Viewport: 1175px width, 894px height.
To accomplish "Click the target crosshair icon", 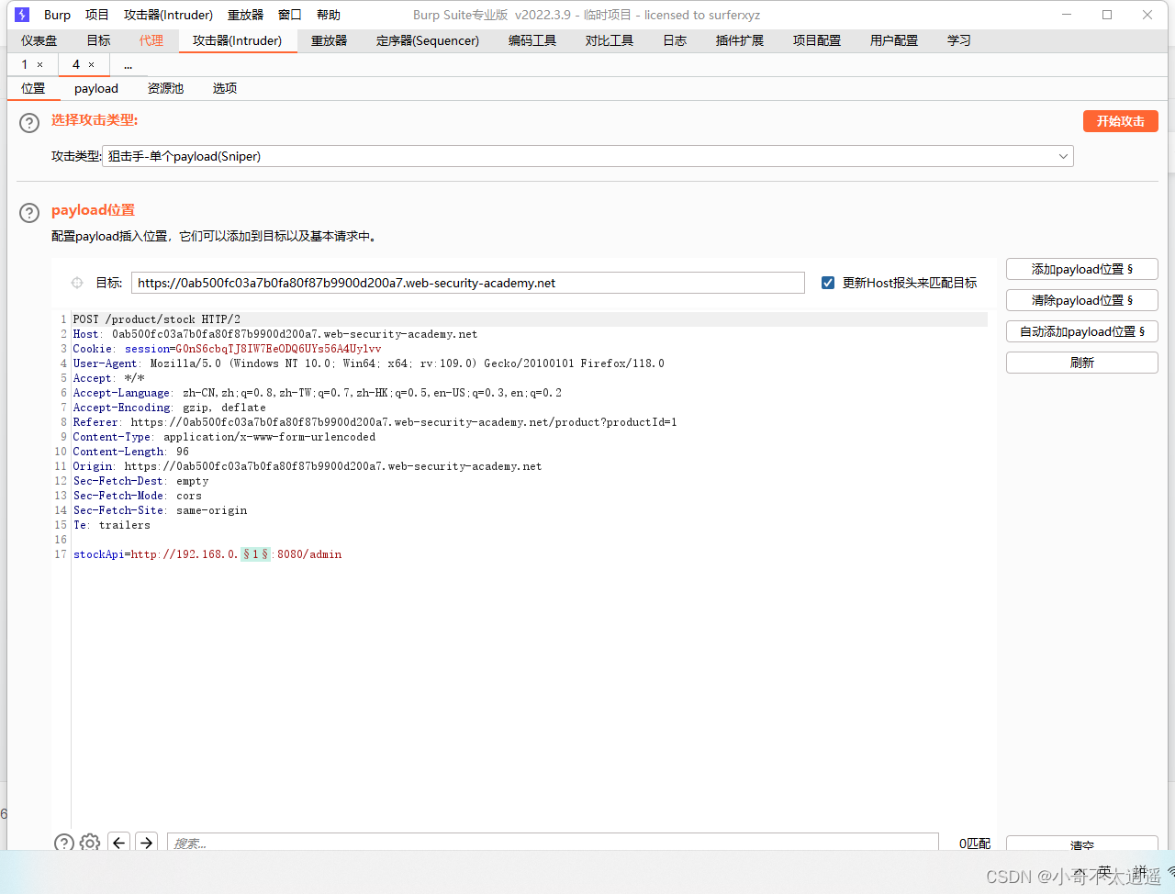I will 77,283.
